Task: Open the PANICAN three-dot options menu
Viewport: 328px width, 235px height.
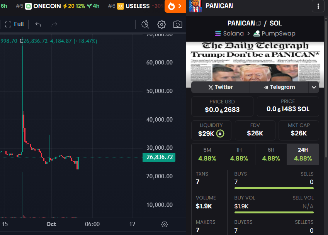Action: (x=318, y=6)
